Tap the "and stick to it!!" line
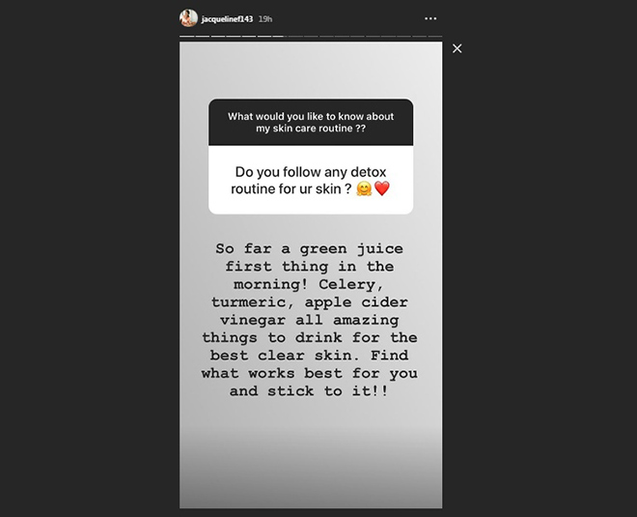This screenshot has height=517, width=637. pos(310,391)
